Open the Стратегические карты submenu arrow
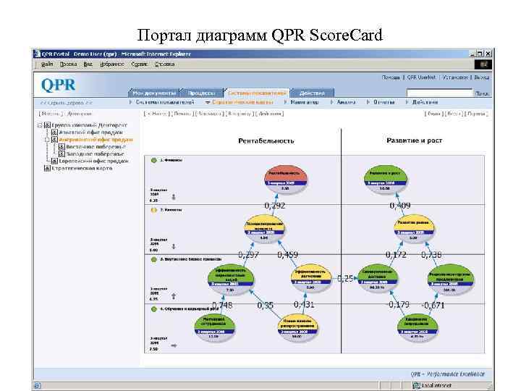521x391 pixels. pyautogui.click(x=208, y=102)
